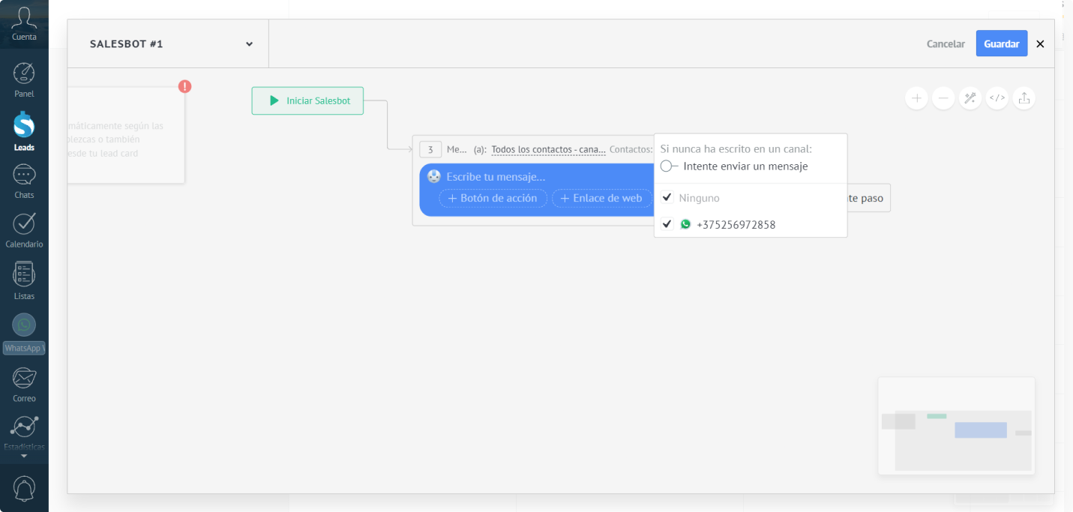1073x512 pixels.
Task: Click the export share icon
Action: pos(1024,98)
